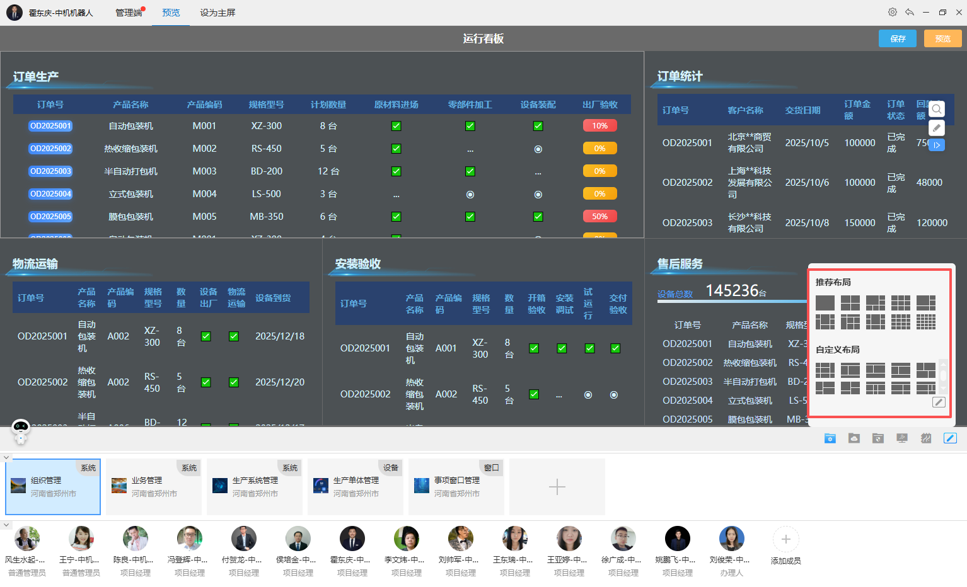This screenshot has height=587, width=967.
Task: Toggle 设备装配 checkbox for order OD2025005
Action: 538,217
